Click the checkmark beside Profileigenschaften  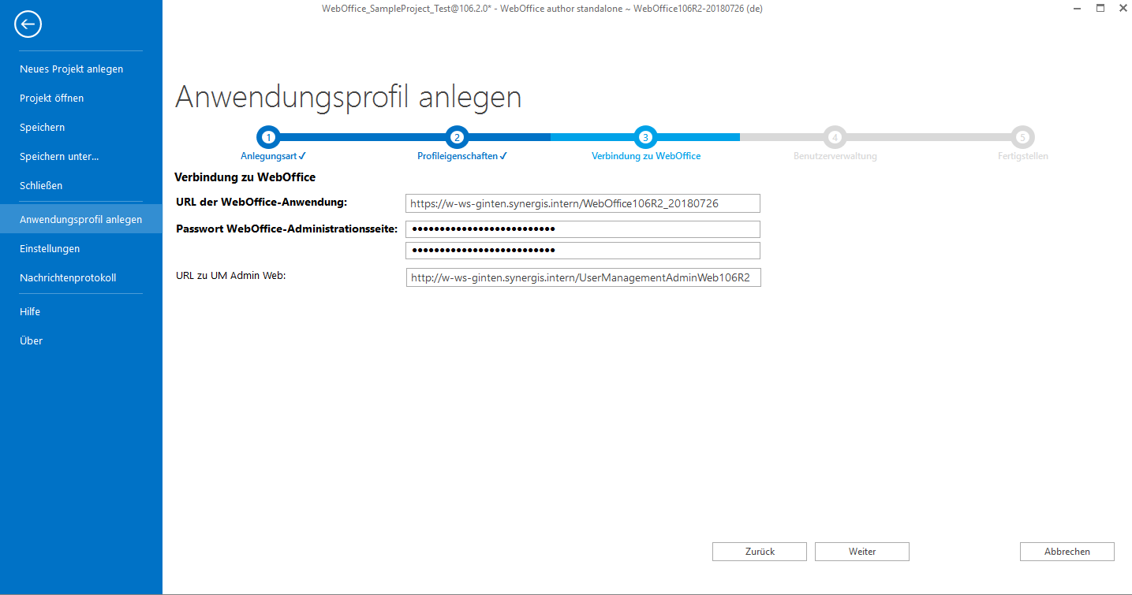(504, 155)
